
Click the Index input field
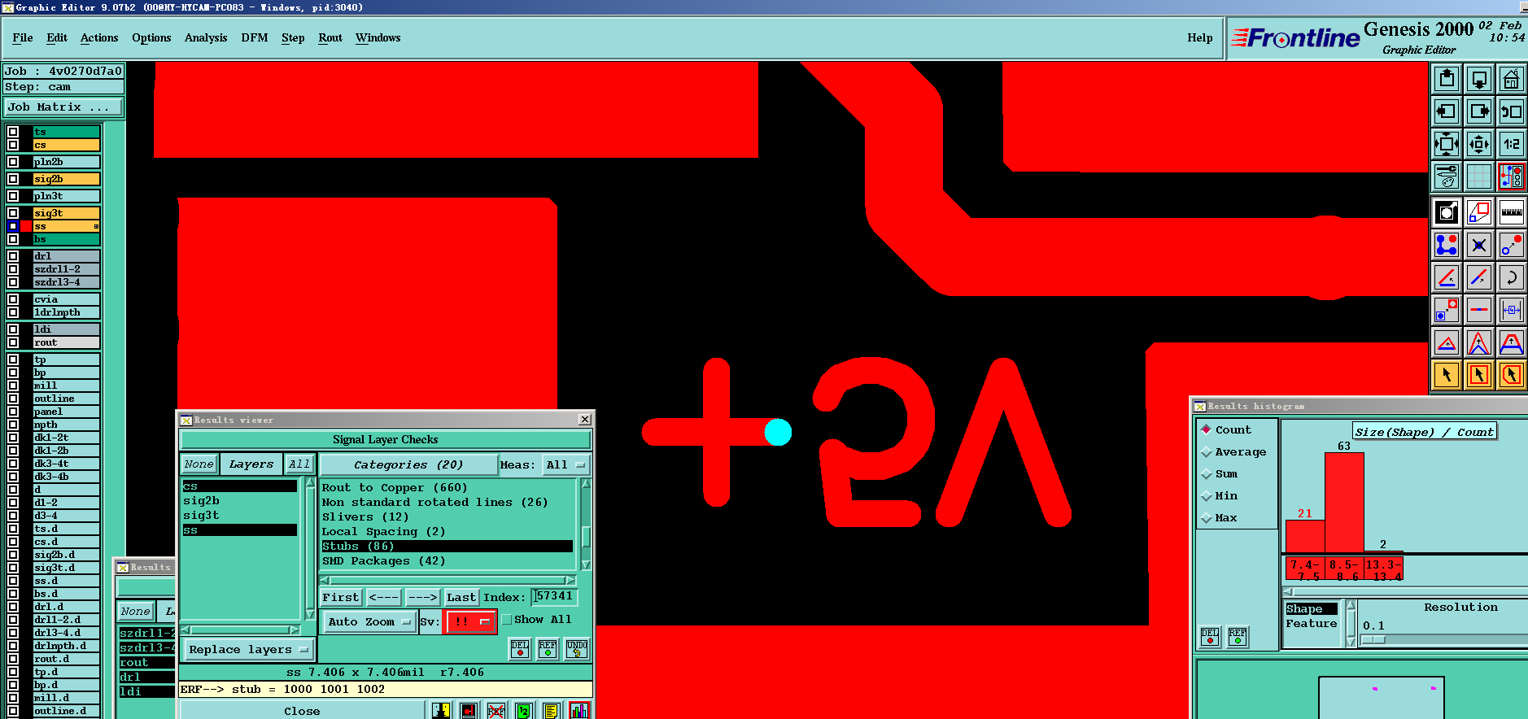(554, 597)
